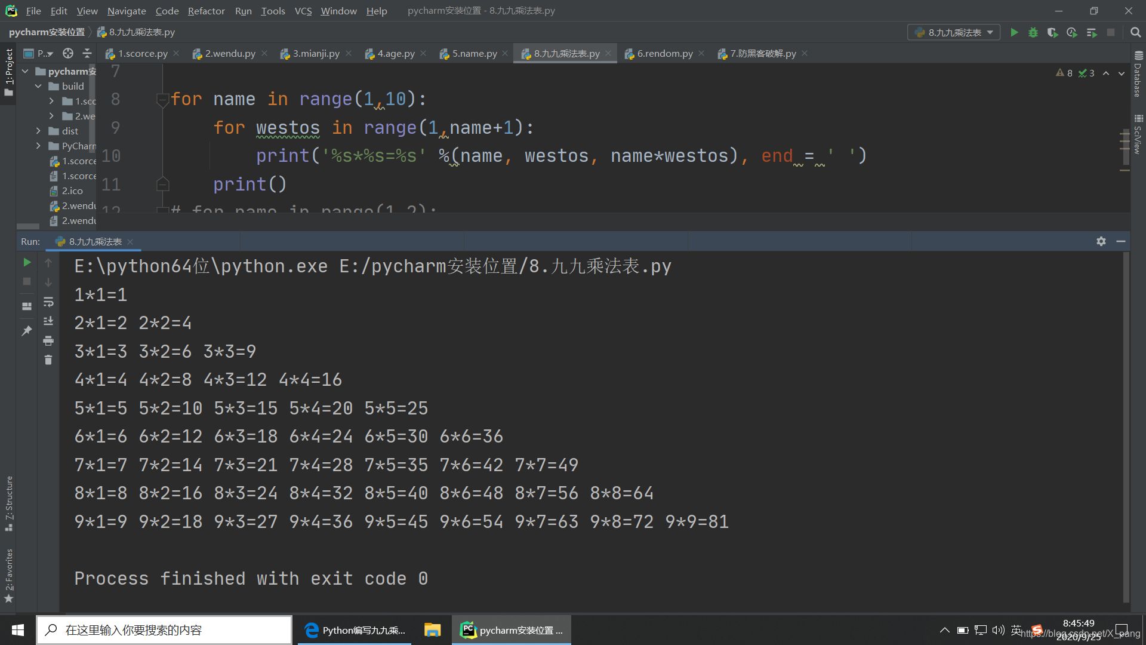Expand the 1.scc folder under build
This screenshot has width=1146, height=645.
point(51,101)
